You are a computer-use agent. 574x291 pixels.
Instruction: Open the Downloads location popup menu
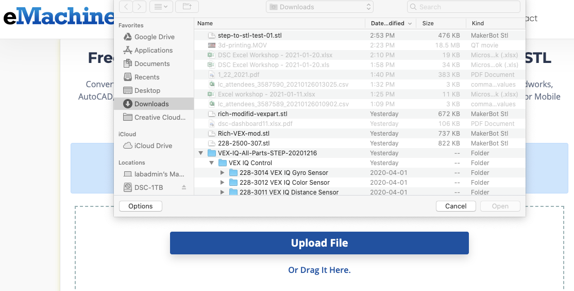319,7
